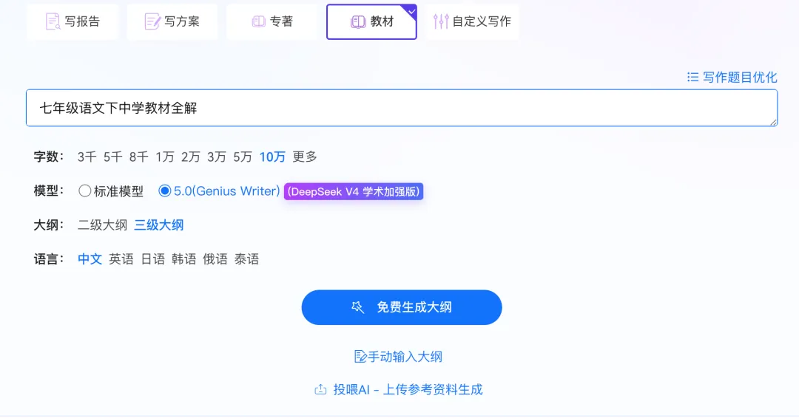Select the 标准模型 radio button
Viewport: 799px width, 418px height.
(84, 191)
